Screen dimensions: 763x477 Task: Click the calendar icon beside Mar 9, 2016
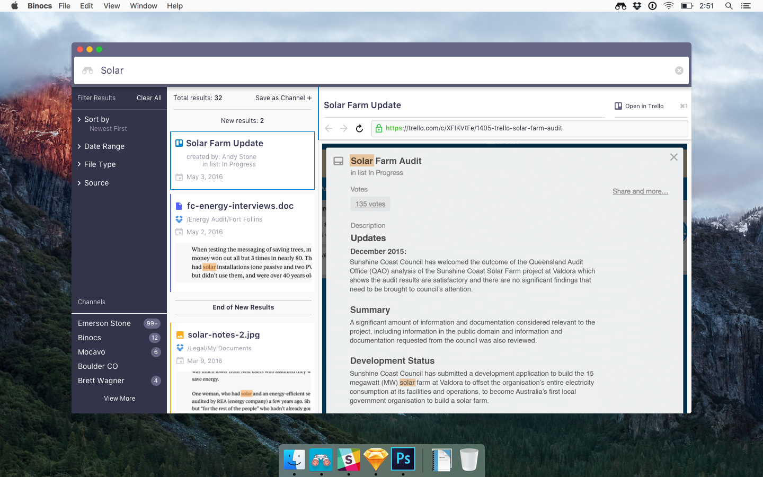click(180, 361)
